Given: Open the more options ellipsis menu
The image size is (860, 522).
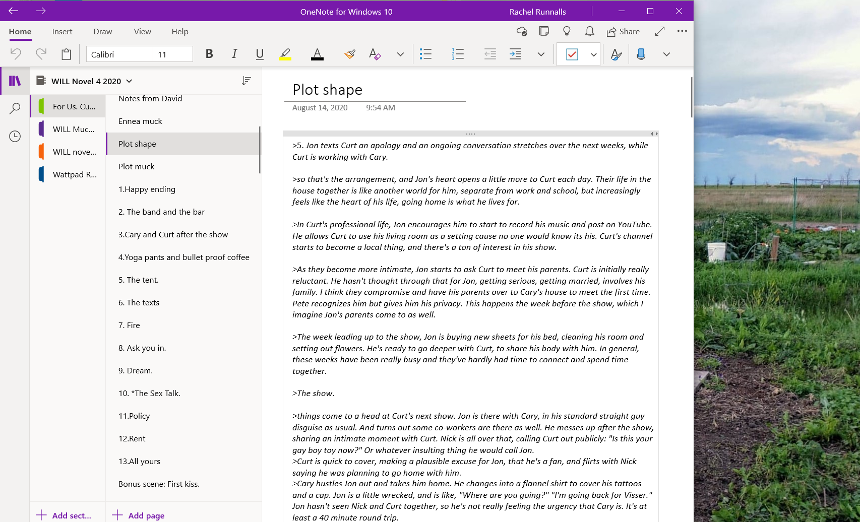Looking at the screenshot, I should pyautogui.click(x=682, y=31).
